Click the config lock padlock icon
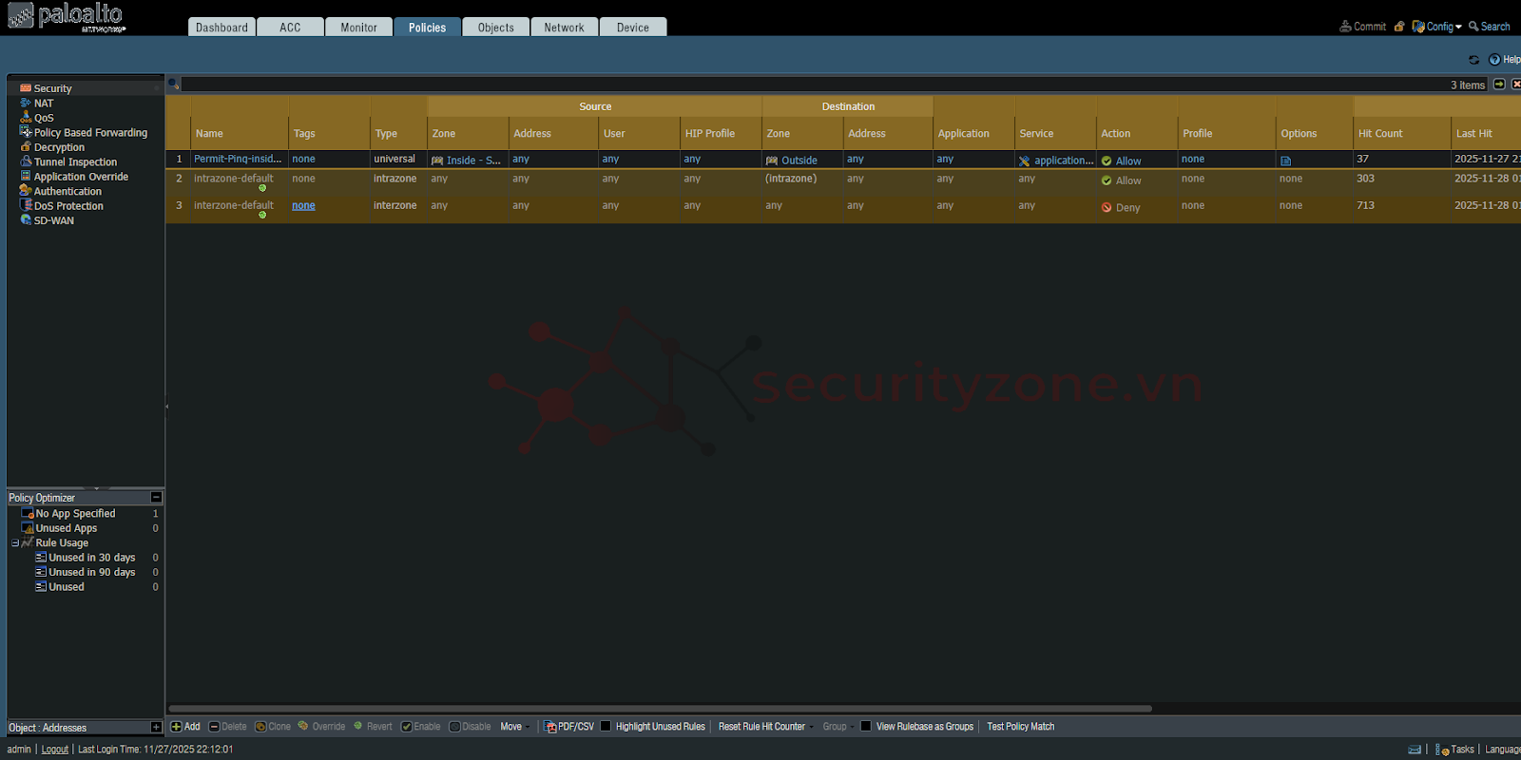The image size is (1521, 760). coord(1399,27)
